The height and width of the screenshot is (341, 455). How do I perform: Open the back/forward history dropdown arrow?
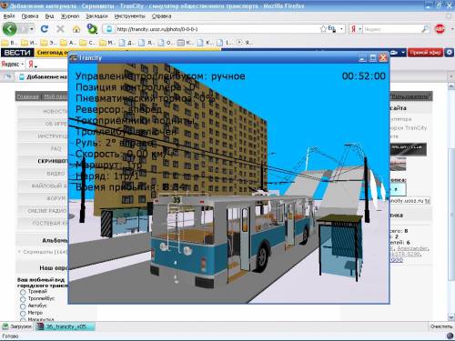pos(32,29)
